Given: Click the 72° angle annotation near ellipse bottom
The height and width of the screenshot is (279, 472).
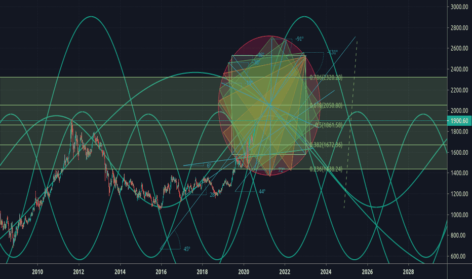Looking at the screenshot, I should [x=281, y=170].
